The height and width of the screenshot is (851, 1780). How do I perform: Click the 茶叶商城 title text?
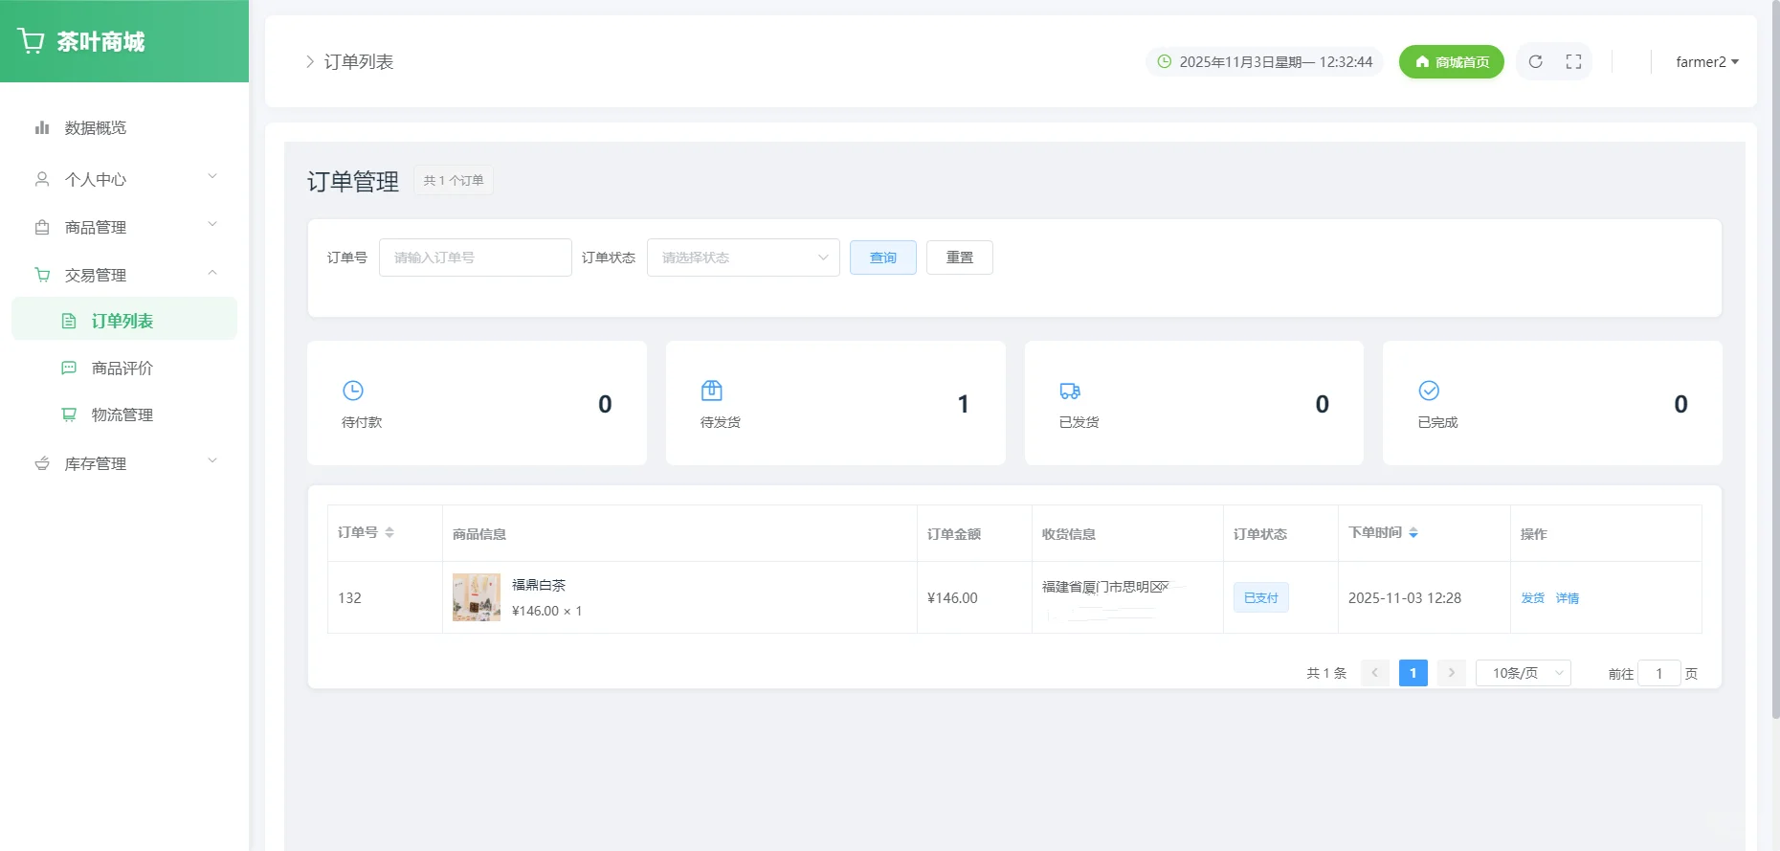pyautogui.click(x=100, y=41)
